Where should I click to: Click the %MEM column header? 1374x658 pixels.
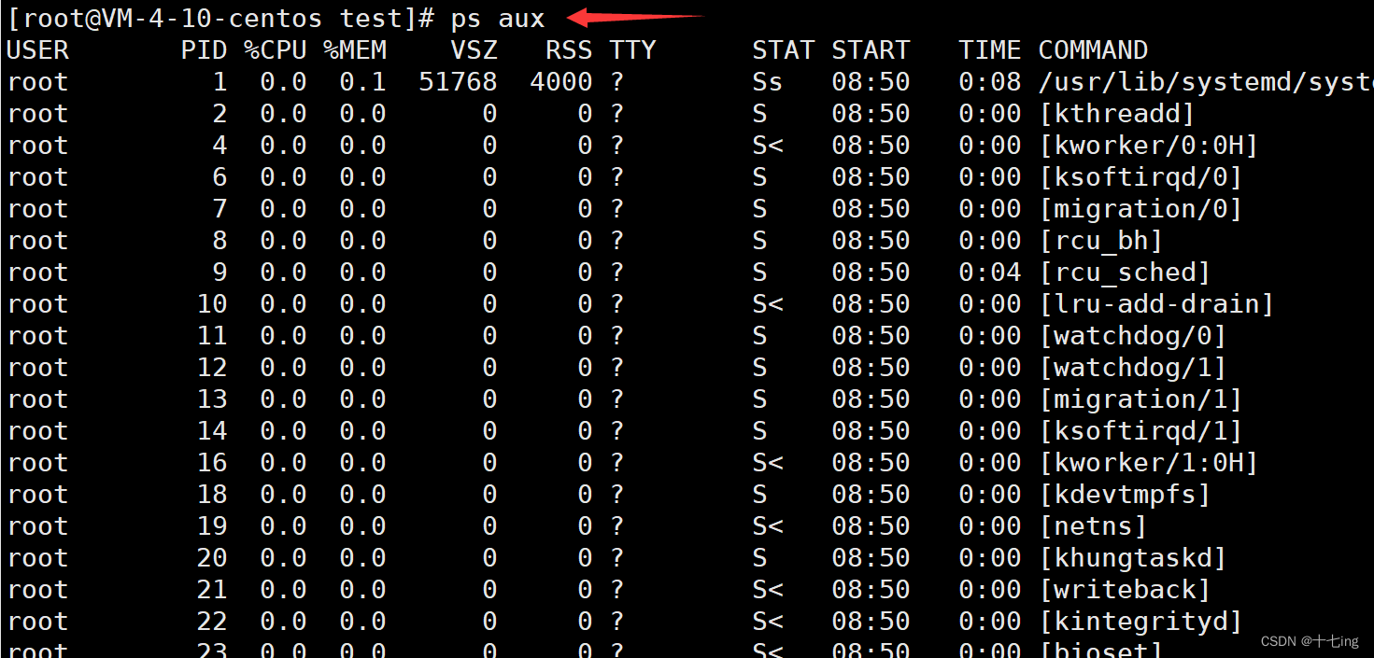355,50
